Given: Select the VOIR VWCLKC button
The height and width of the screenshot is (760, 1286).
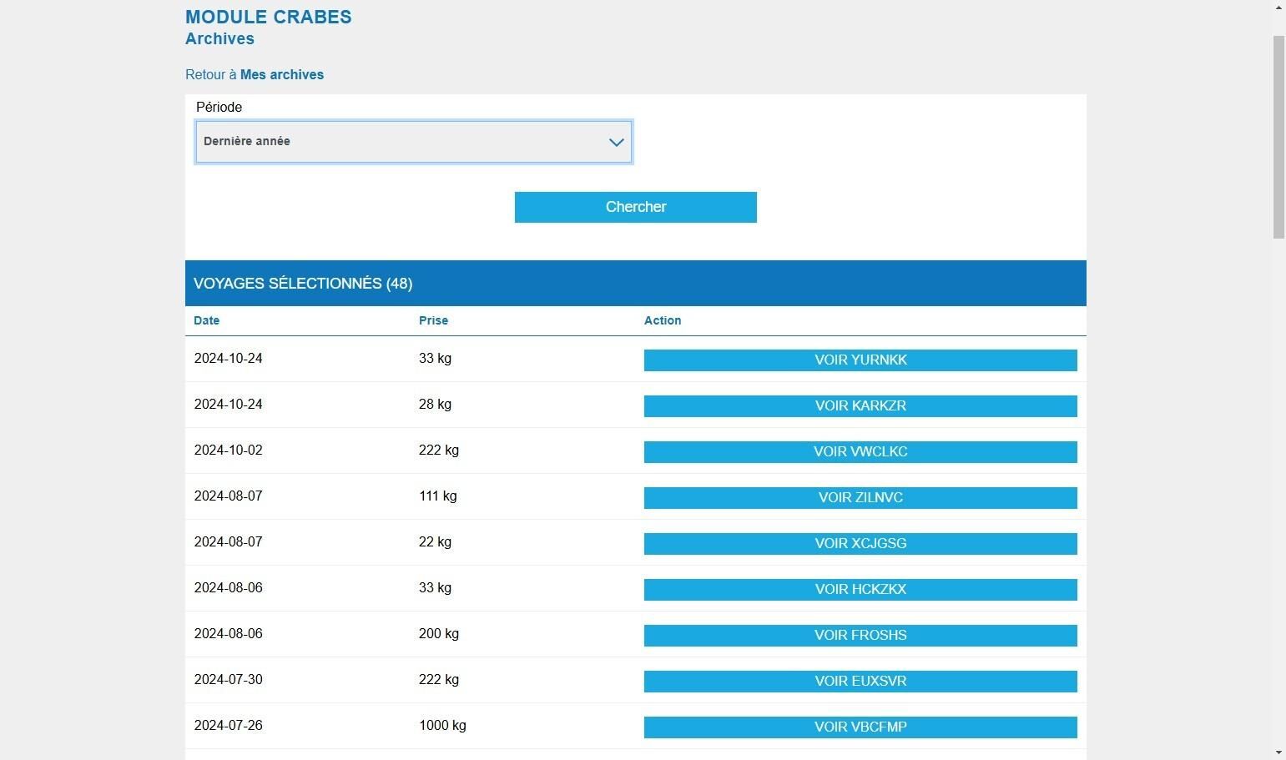Looking at the screenshot, I should [x=860, y=452].
